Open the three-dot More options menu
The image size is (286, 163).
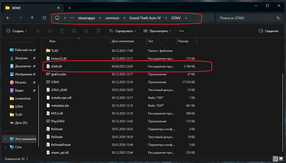click(x=182, y=31)
